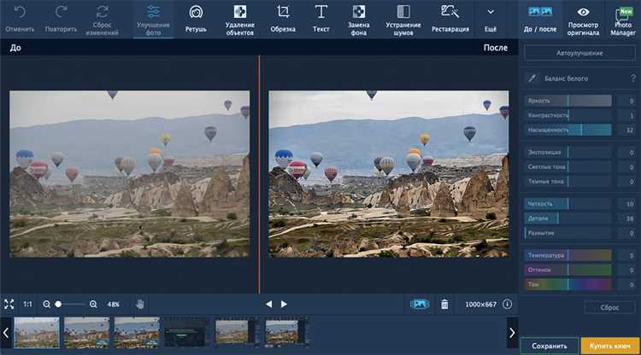Click the filmstrip left chevron
This screenshot has height=355, width=641.
pyautogui.click(x=6, y=333)
